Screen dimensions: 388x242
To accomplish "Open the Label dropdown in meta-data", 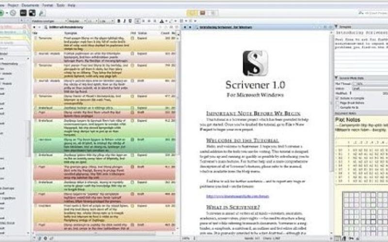I will coord(370,84).
